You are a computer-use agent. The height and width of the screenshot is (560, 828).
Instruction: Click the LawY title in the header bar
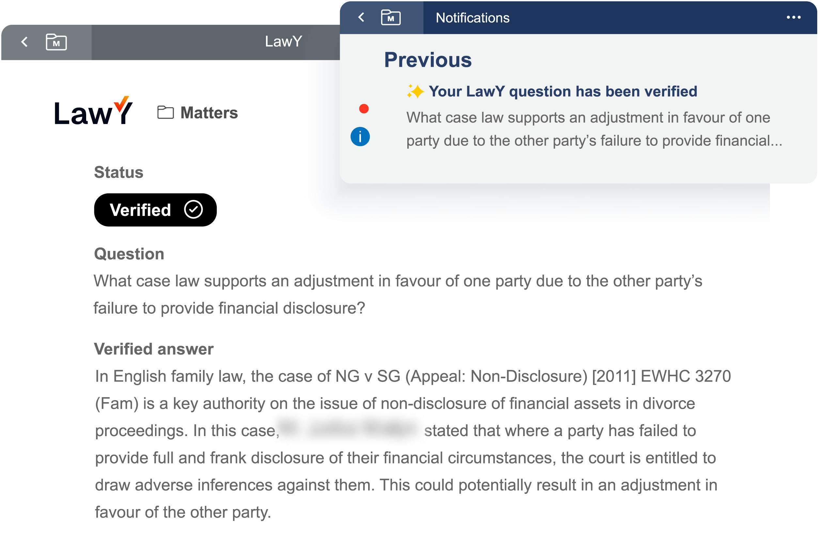(283, 42)
